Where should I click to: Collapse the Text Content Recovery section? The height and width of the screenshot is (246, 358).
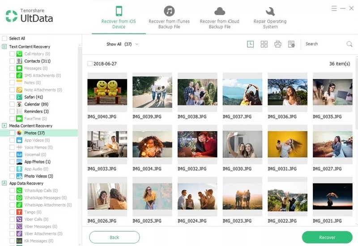tap(4, 47)
